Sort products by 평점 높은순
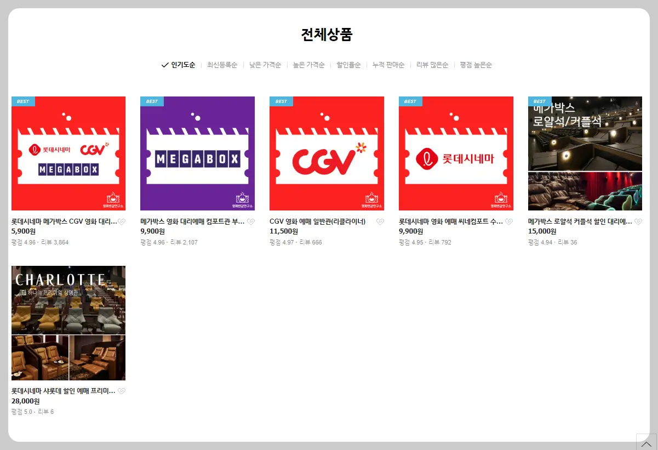Screen dimensions: 658x450 click(476, 64)
